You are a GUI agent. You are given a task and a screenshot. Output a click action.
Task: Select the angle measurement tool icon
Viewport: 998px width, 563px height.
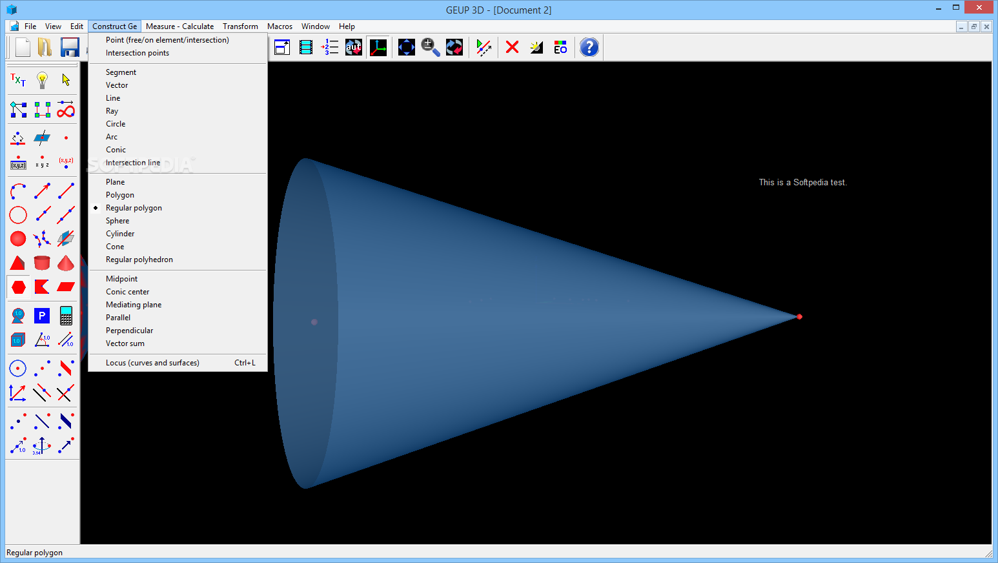pyautogui.click(x=42, y=340)
